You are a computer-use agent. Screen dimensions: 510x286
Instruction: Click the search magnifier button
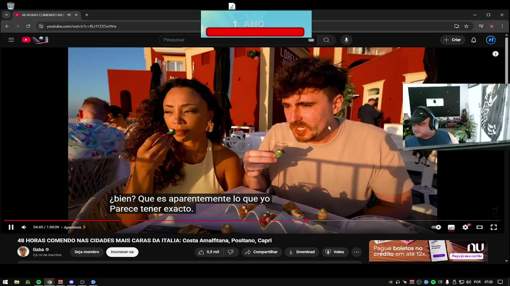pos(326,40)
